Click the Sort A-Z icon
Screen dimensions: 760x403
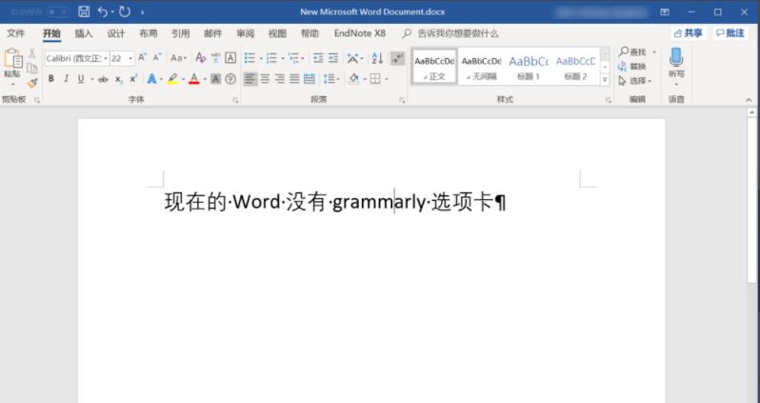tap(377, 58)
